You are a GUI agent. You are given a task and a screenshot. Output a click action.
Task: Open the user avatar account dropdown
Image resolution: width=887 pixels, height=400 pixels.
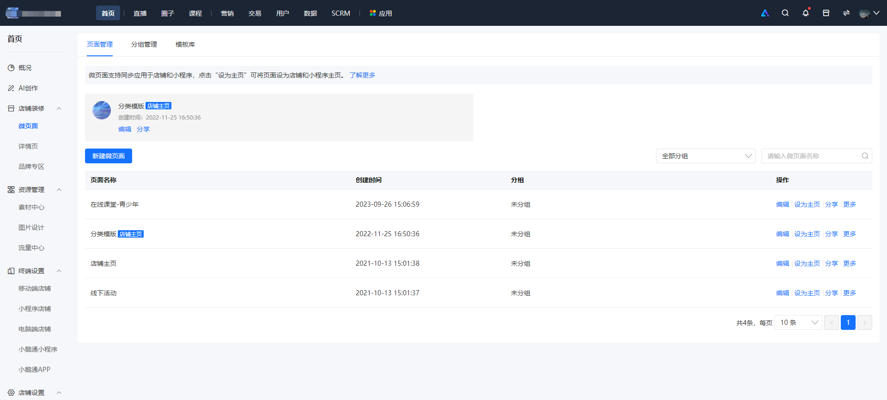coord(869,13)
